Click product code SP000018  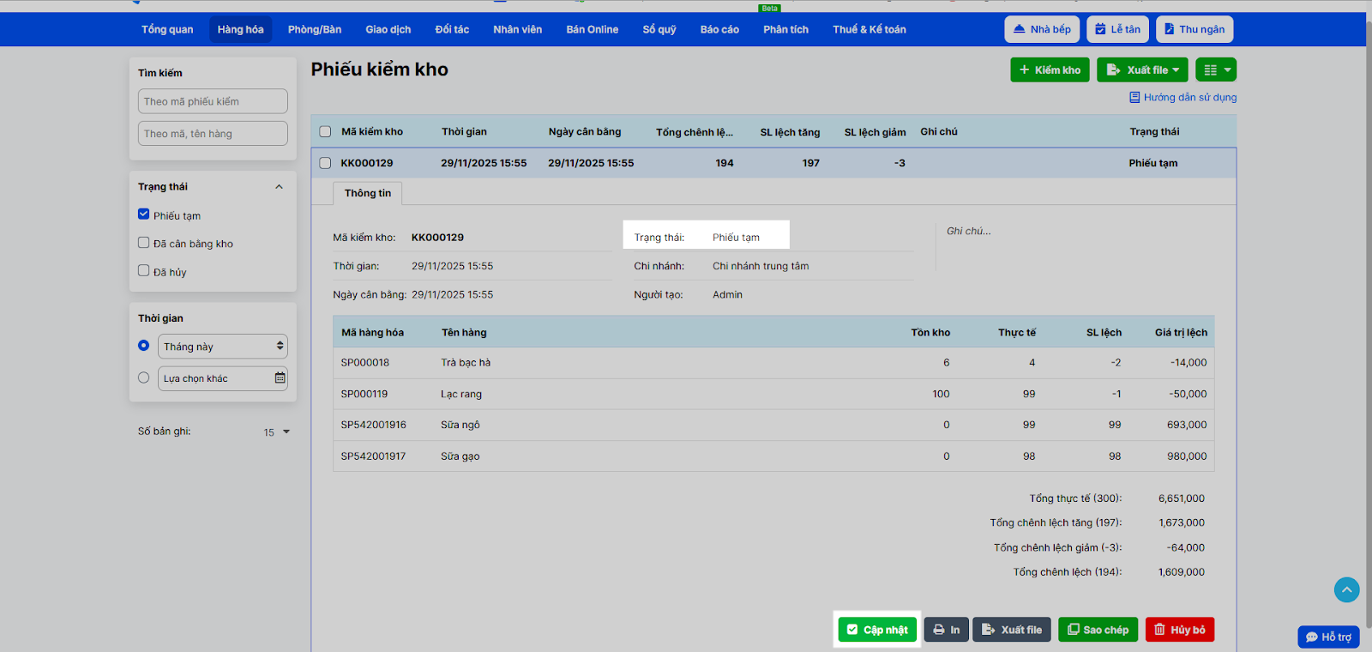[365, 363]
